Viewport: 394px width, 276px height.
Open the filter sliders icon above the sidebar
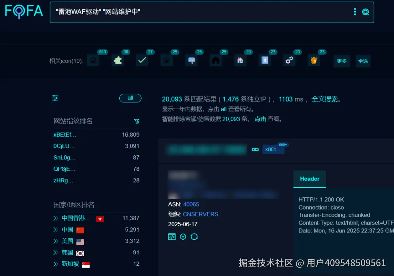55,98
